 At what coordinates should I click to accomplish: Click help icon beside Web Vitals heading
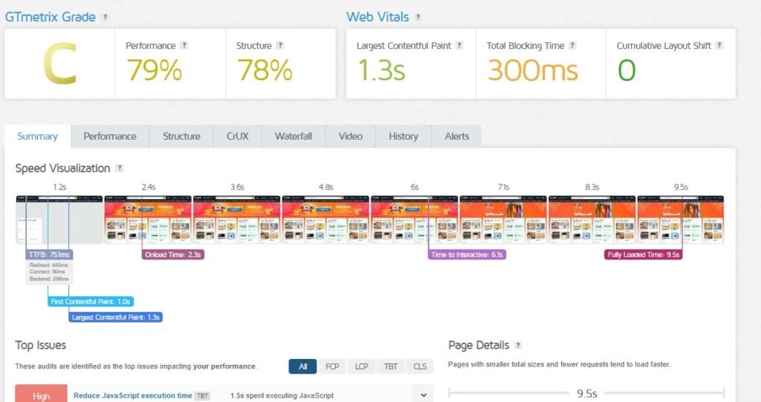coord(418,17)
